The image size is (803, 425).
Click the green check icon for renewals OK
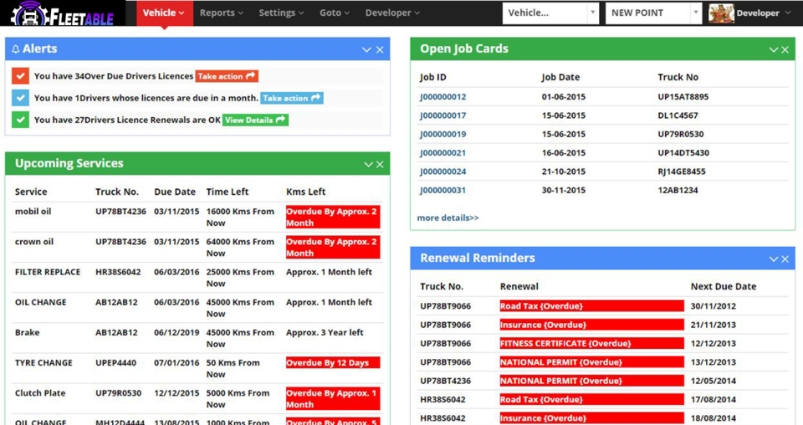pos(20,120)
